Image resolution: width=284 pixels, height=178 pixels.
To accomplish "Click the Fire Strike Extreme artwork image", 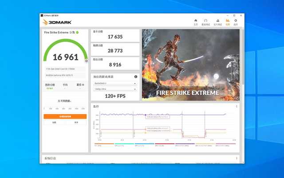I will (191, 65).
